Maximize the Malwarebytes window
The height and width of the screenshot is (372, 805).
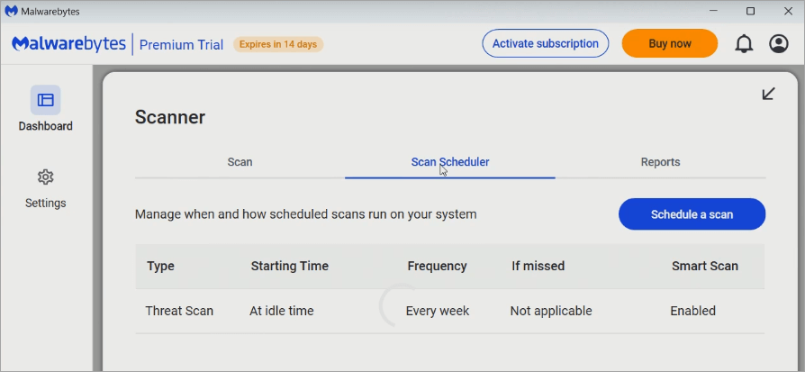pyautogui.click(x=750, y=11)
